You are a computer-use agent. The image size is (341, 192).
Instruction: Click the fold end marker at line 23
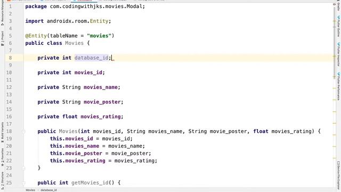click(23, 168)
